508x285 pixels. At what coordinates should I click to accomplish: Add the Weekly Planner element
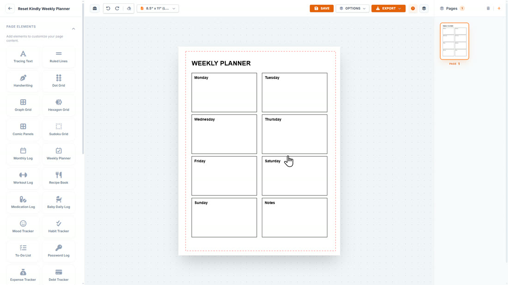coord(59,154)
